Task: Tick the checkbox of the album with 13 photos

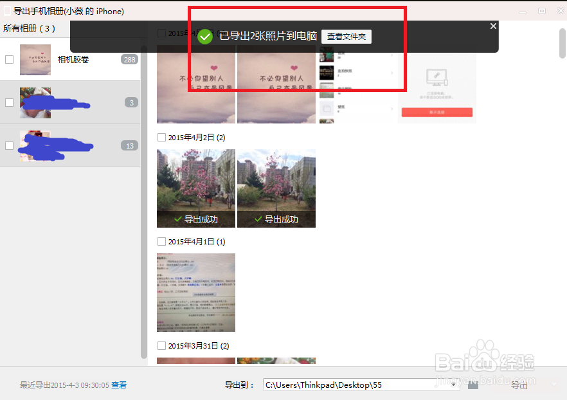Action: [10, 145]
